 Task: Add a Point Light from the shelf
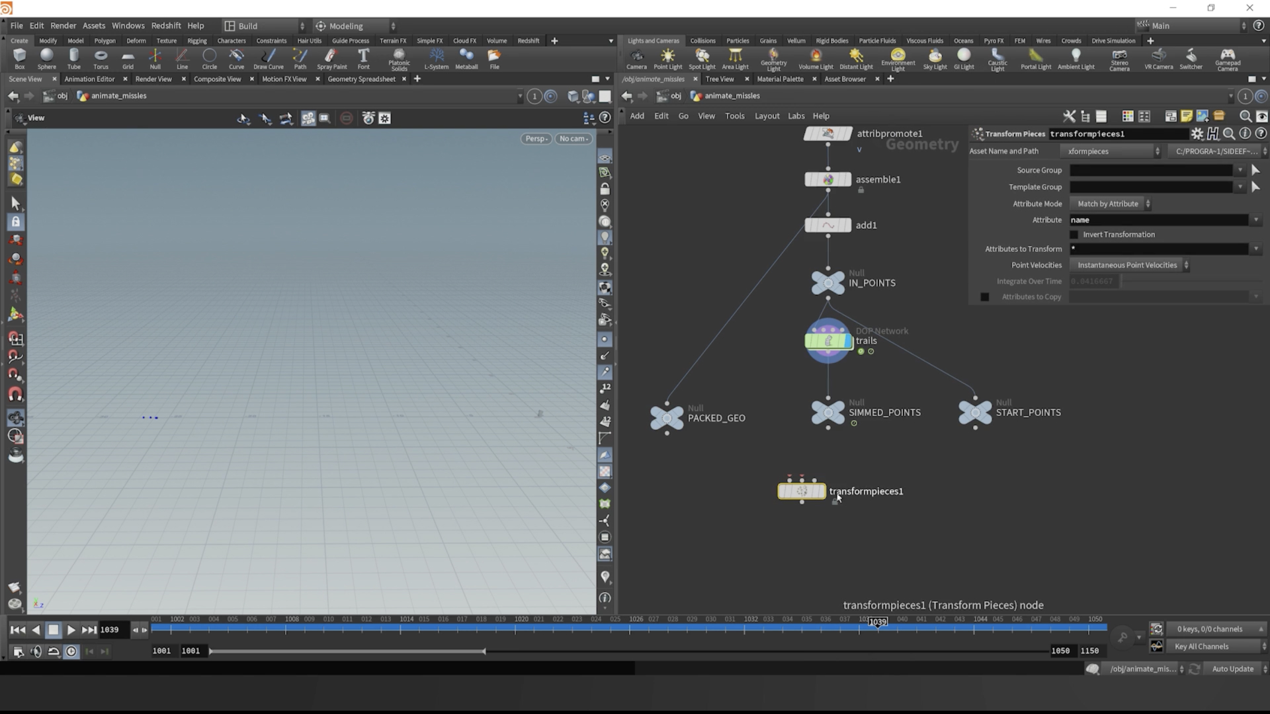pyautogui.click(x=667, y=58)
